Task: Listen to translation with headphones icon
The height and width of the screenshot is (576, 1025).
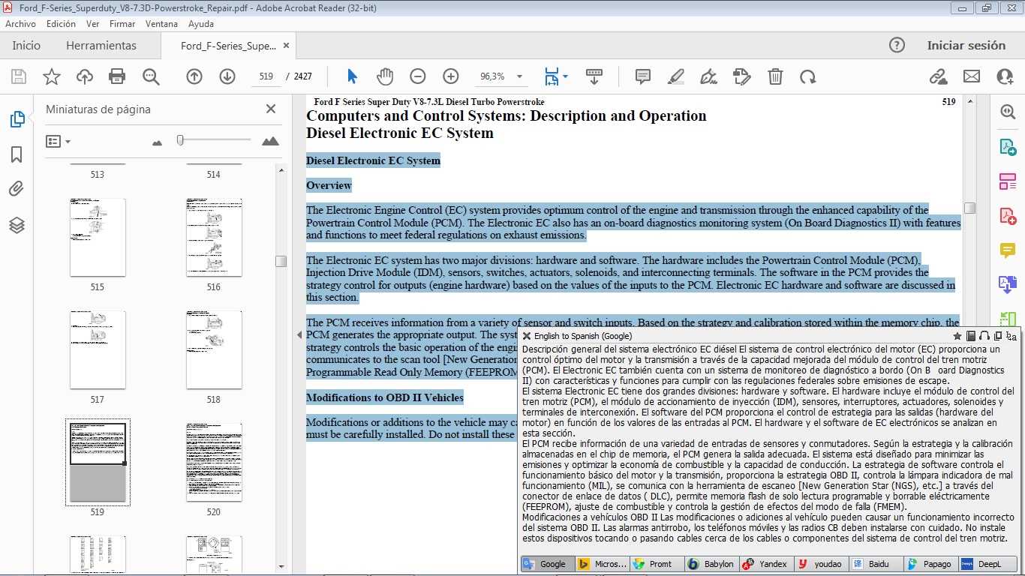Action: [984, 336]
